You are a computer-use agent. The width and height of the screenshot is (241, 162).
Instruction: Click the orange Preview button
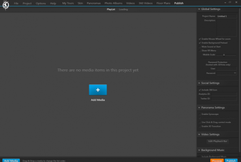tap(217, 160)
